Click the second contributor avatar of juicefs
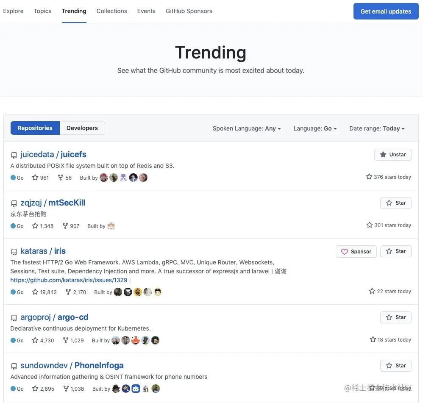 (x=114, y=178)
